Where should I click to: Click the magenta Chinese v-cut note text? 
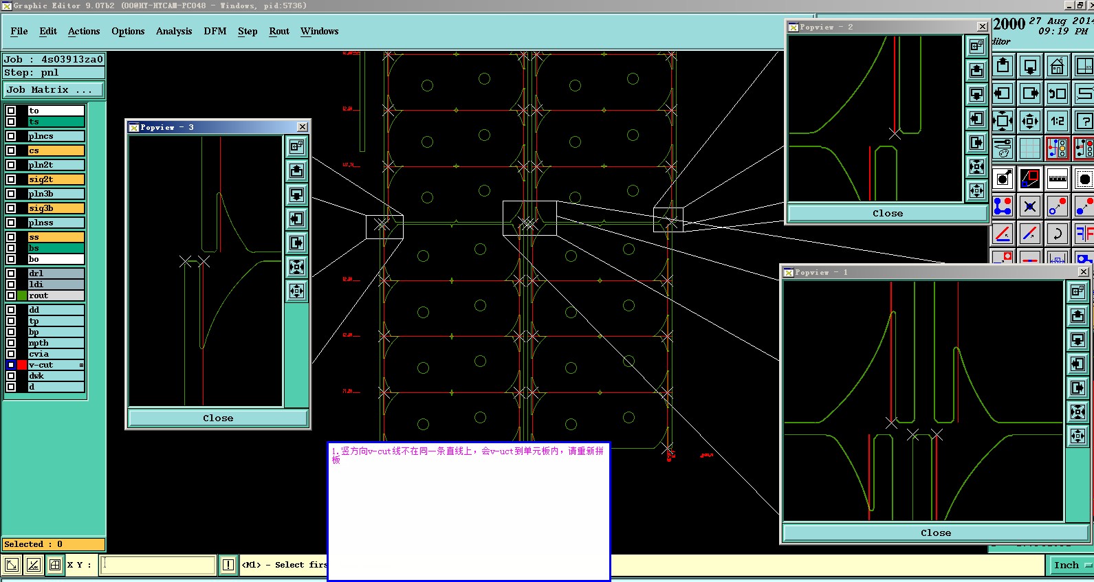click(x=468, y=455)
